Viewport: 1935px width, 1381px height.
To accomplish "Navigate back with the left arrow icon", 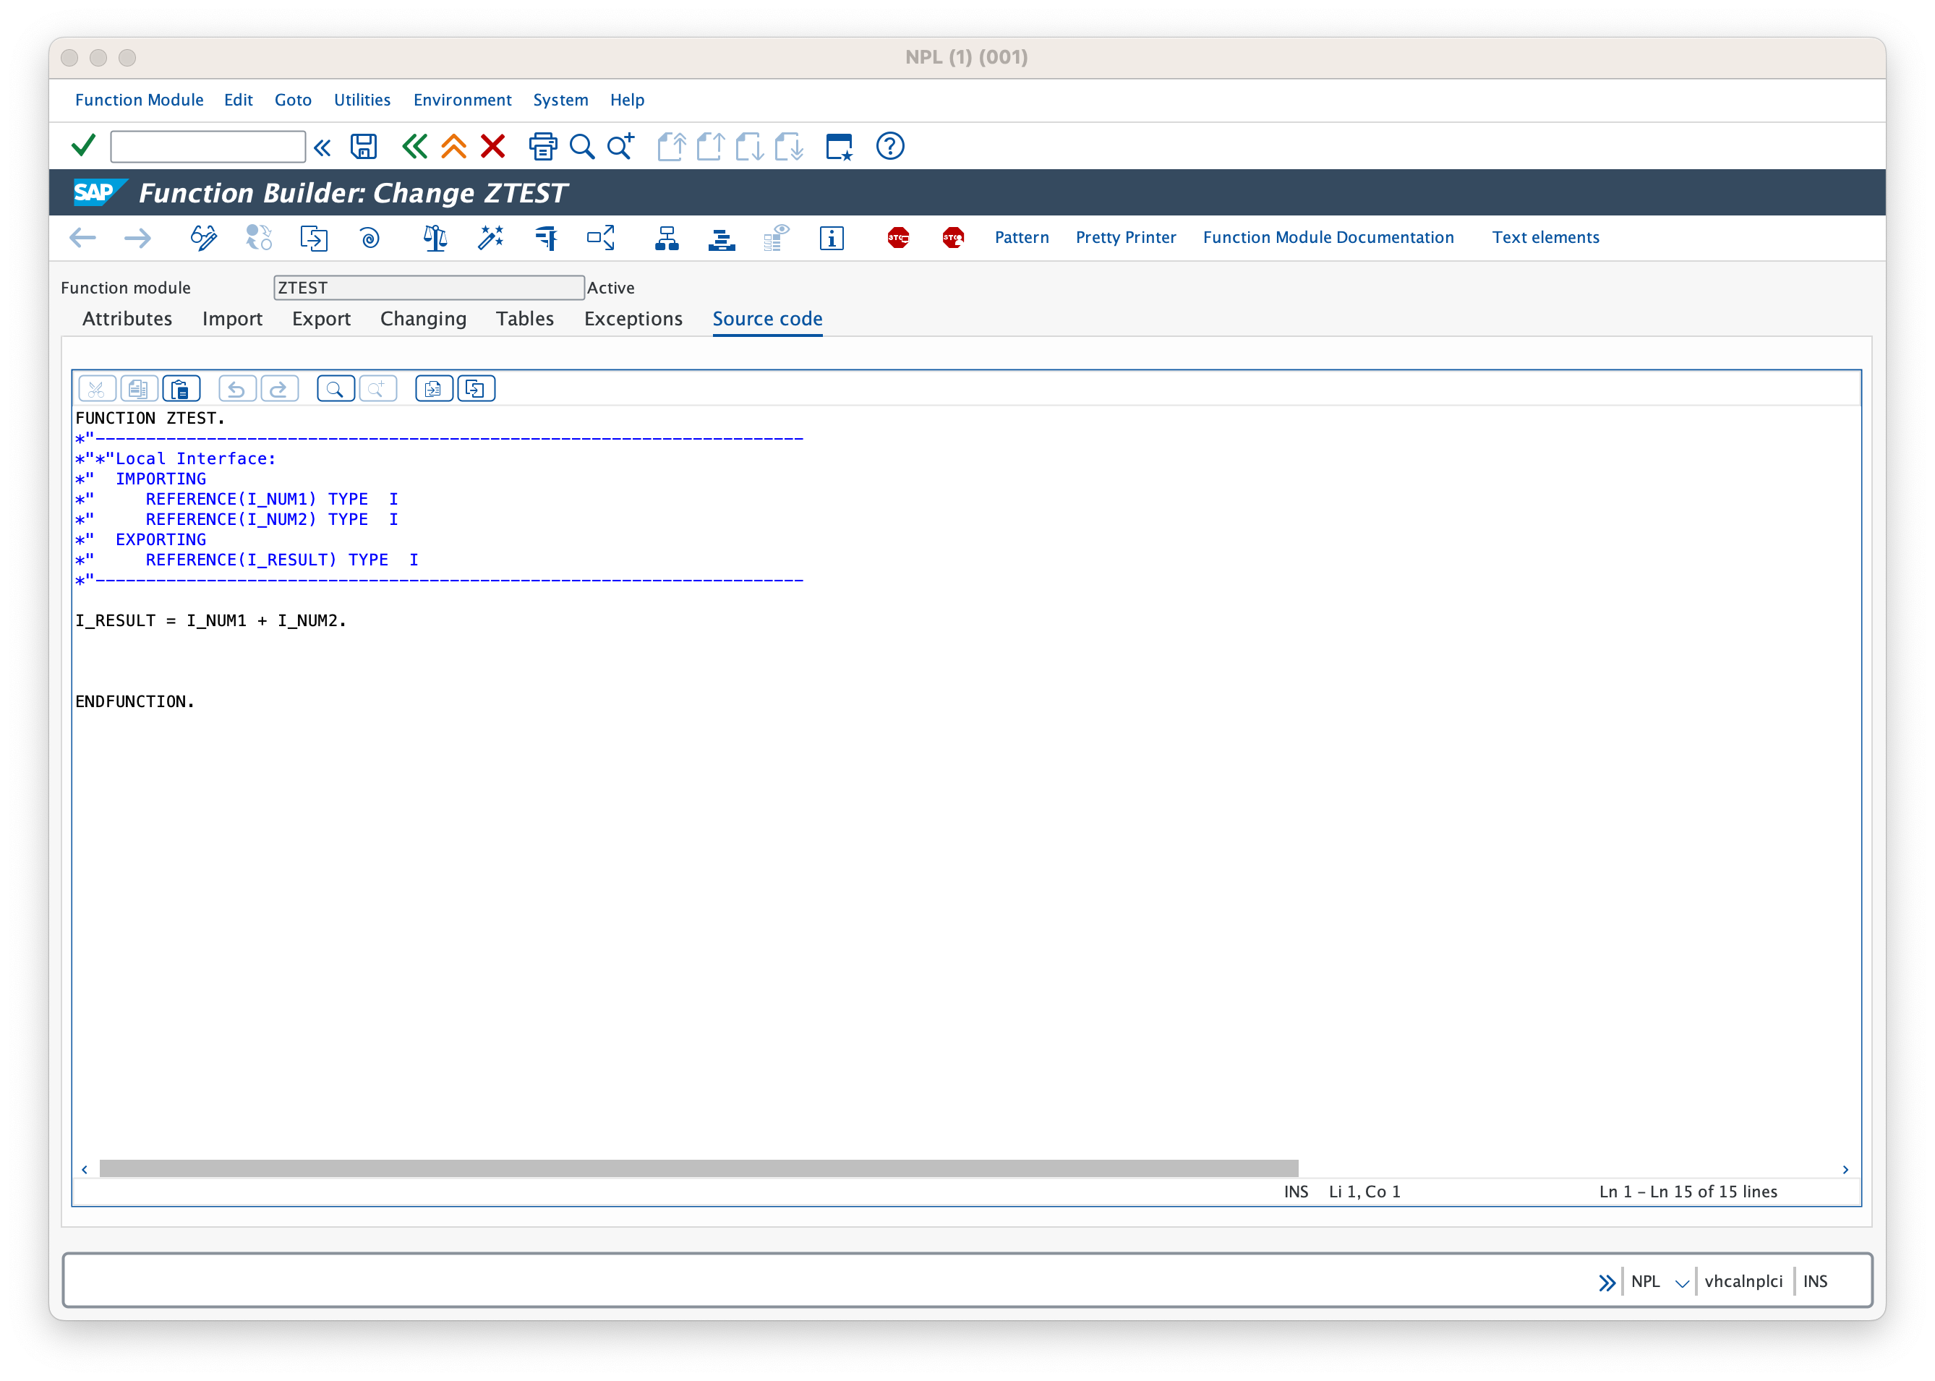I will [82, 237].
